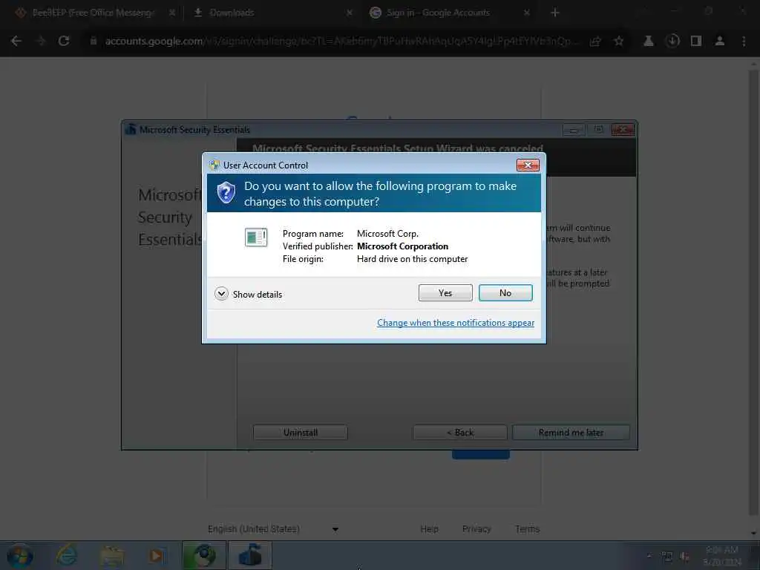Click Remind me later in Security Essentials

[x=571, y=433]
